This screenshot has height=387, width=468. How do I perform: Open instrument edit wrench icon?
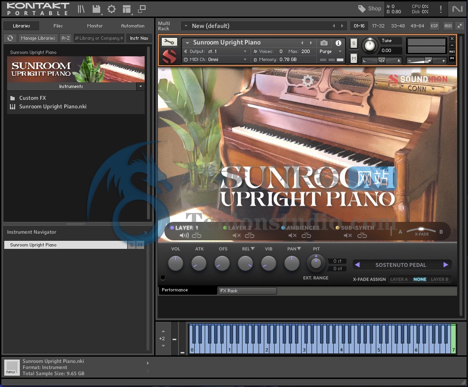(x=169, y=42)
